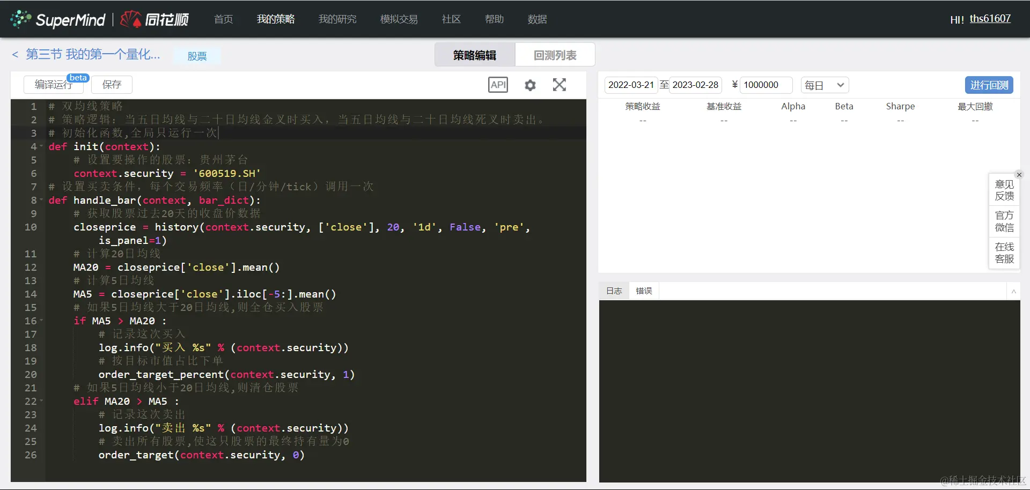
Task: Click the 基准收益 metric header
Action: pyautogui.click(x=724, y=106)
